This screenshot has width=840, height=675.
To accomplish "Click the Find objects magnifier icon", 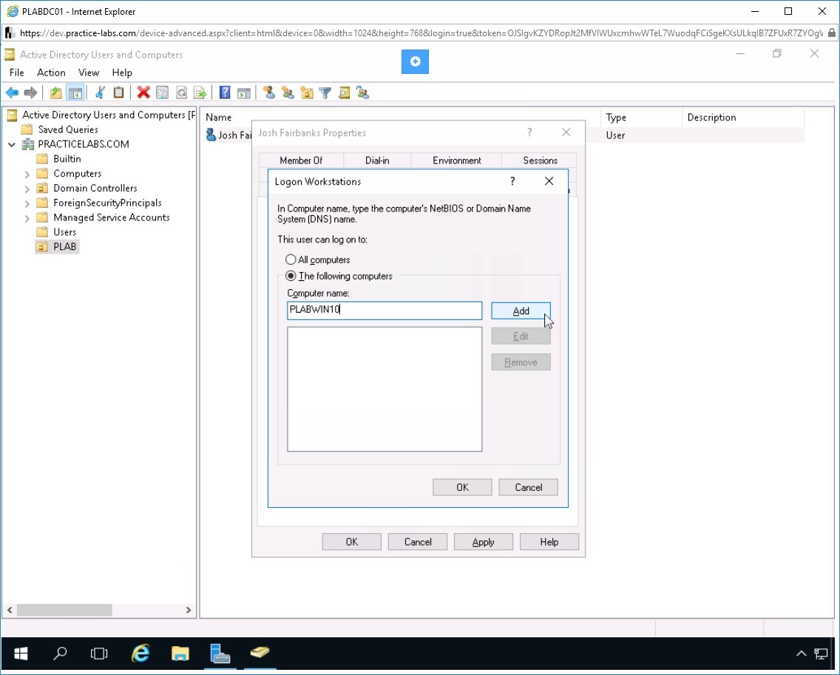I will click(x=344, y=92).
